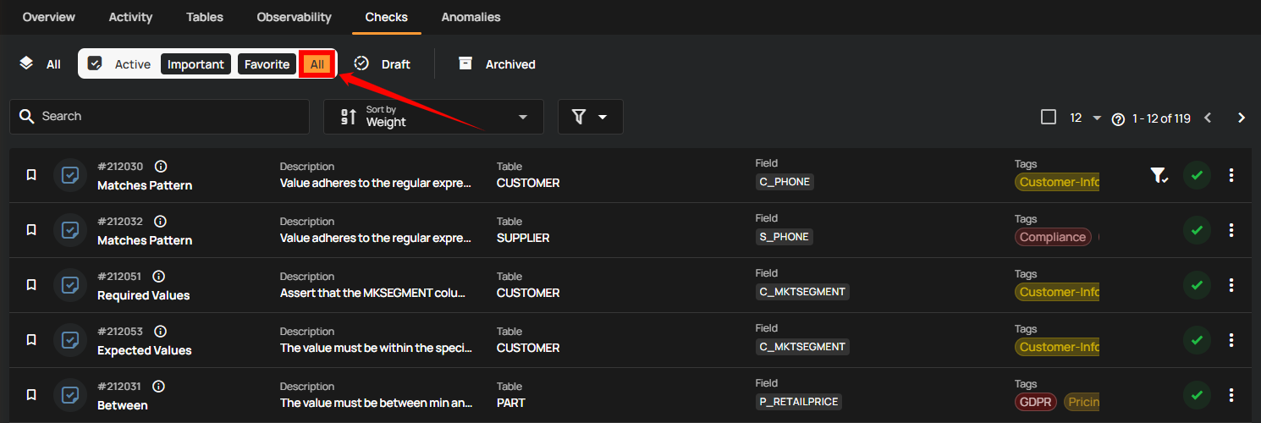Open info icon next to #212053
Viewport: 1261px width, 423px height.
[x=161, y=332]
